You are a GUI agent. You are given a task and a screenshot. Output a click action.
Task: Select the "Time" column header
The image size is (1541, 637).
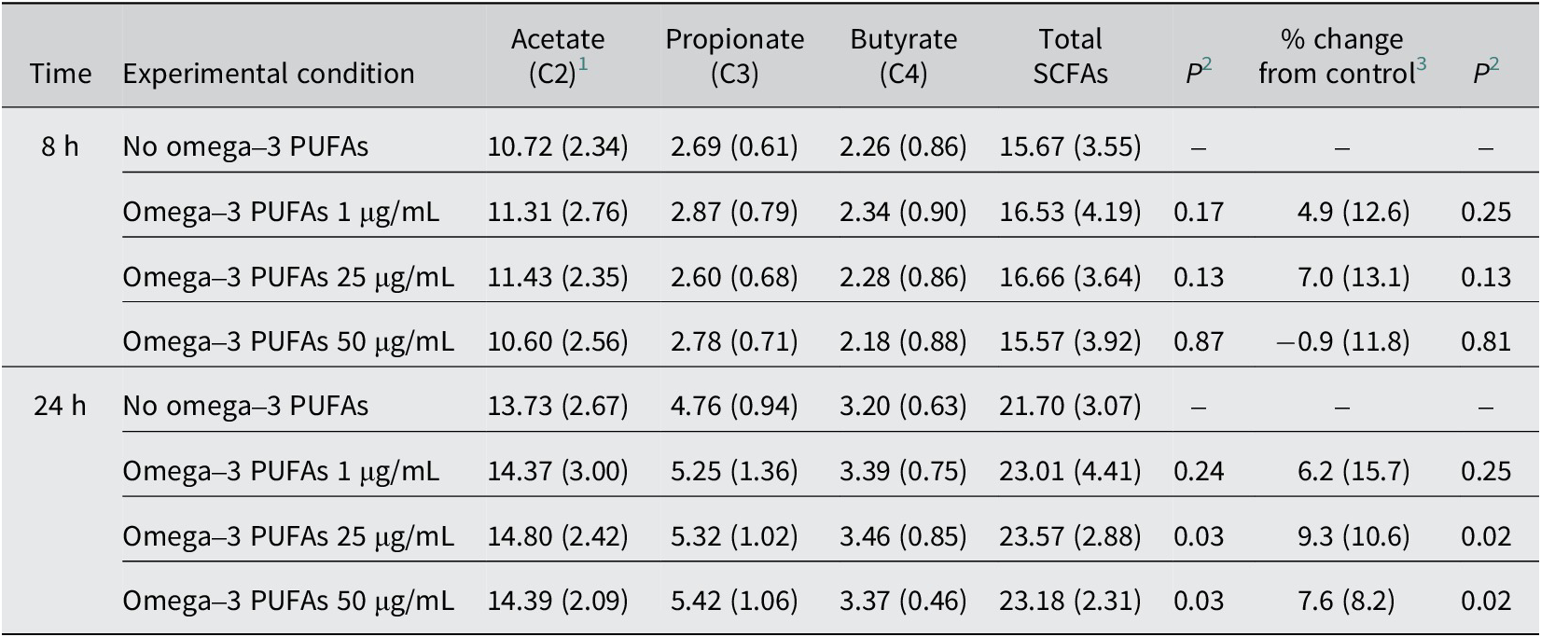61,74
